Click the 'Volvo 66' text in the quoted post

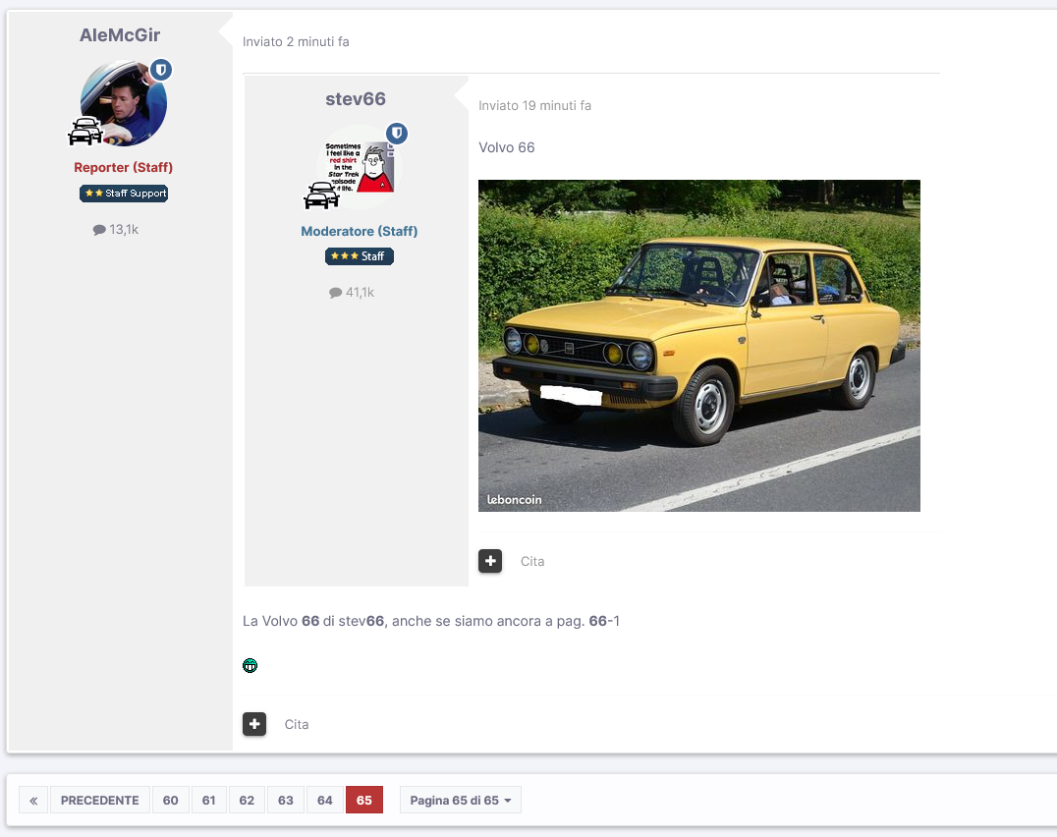(x=507, y=147)
